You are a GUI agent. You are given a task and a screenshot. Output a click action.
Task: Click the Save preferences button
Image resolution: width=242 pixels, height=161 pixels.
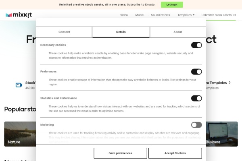point(120,153)
